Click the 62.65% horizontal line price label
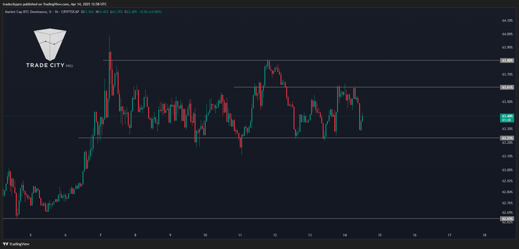The width and height of the screenshot is (519, 249). [507, 219]
